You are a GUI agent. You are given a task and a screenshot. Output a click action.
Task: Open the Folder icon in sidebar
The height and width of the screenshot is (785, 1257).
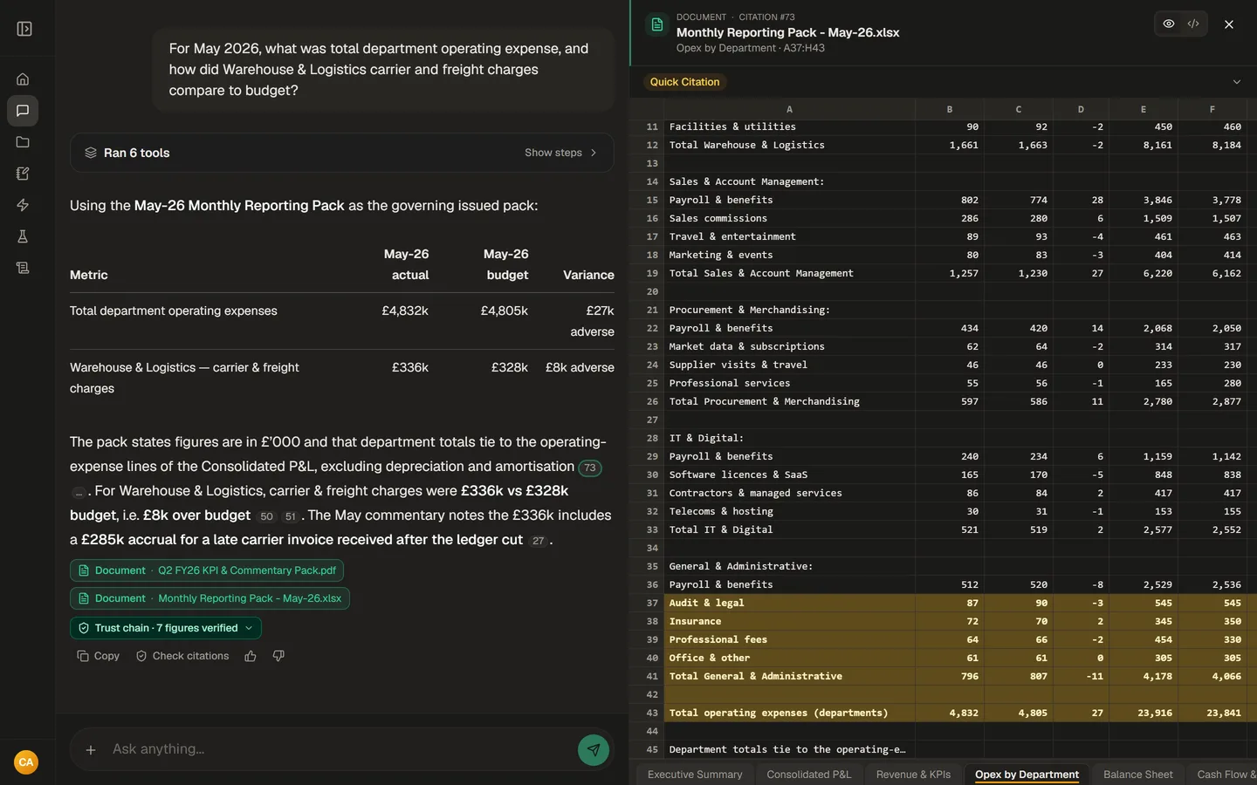pyautogui.click(x=23, y=142)
